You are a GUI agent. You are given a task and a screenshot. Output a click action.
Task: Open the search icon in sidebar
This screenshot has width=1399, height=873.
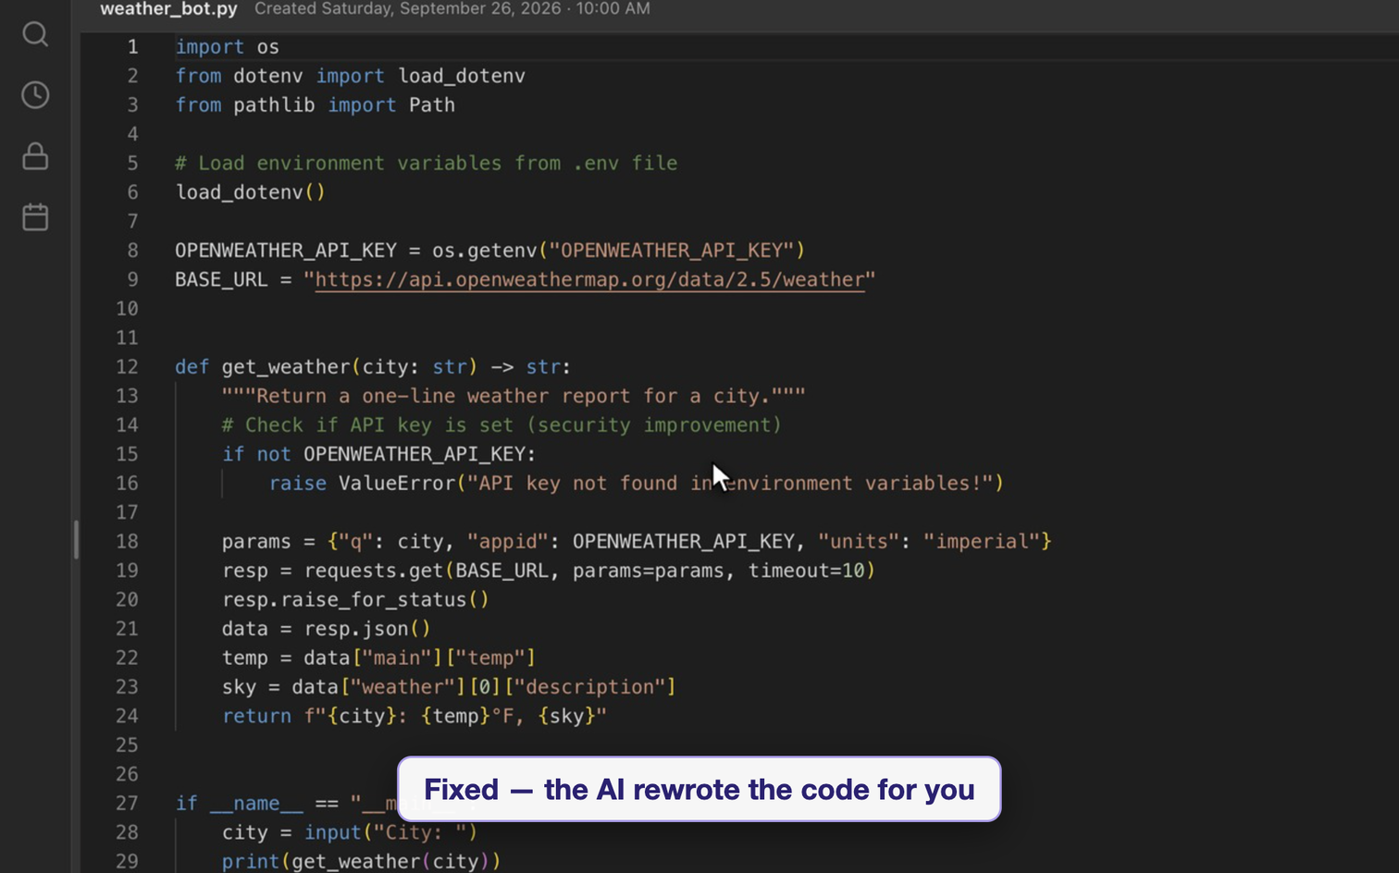(x=35, y=34)
